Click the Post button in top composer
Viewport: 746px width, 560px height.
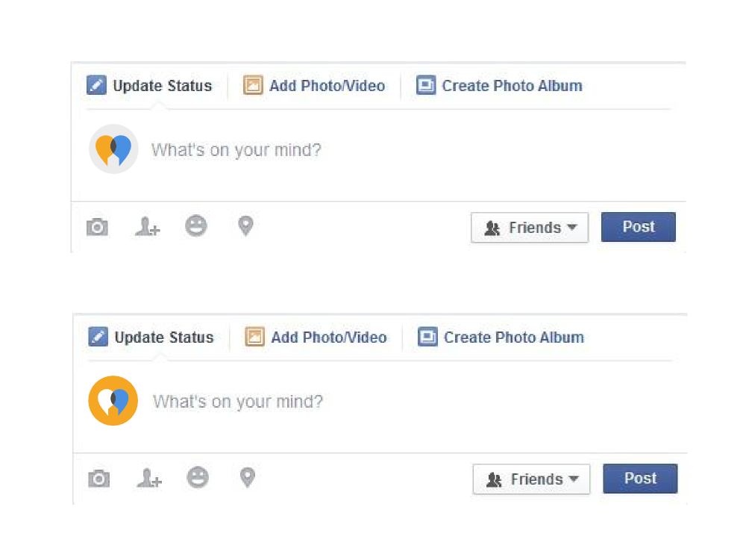click(639, 227)
